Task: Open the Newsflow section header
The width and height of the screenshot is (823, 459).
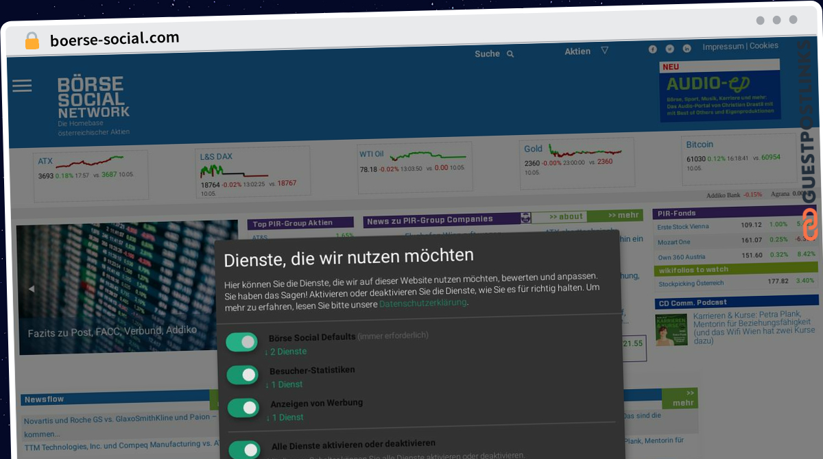Action: 117,399
